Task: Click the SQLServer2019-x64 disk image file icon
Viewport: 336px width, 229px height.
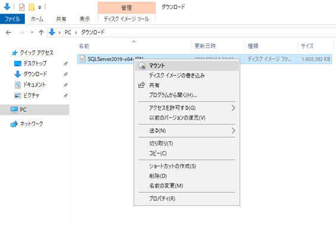Action: click(82, 59)
